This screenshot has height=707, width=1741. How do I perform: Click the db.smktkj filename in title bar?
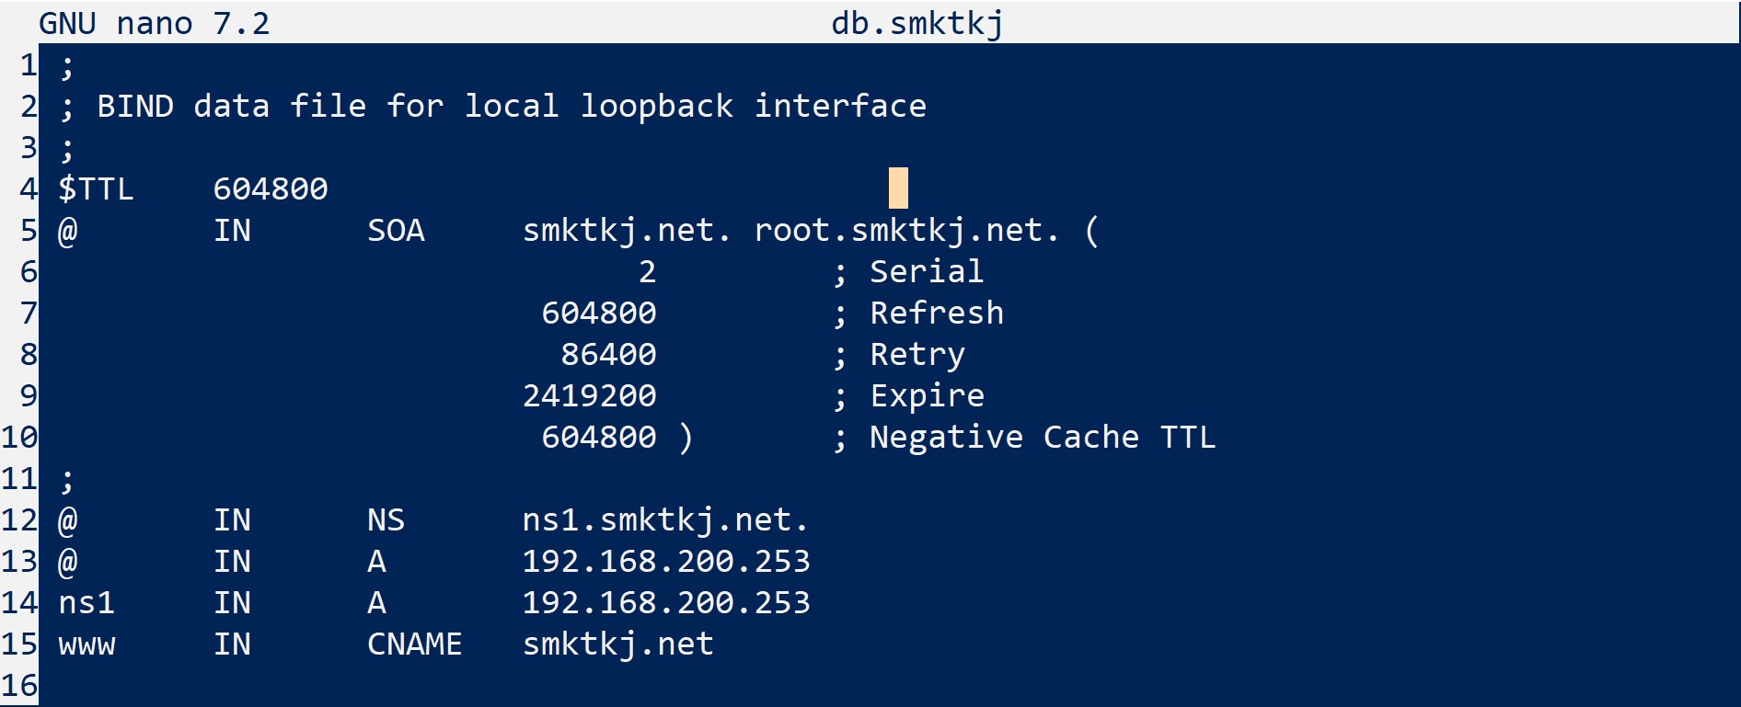click(x=917, y=23)
